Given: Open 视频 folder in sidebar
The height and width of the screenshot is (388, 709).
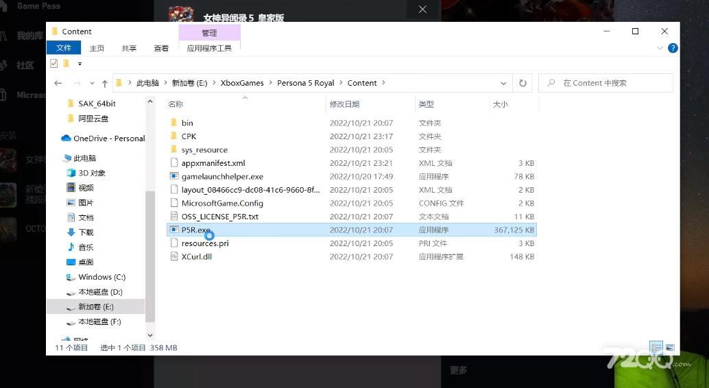Looking at the screenshot, I should click(x=80, y=188).
